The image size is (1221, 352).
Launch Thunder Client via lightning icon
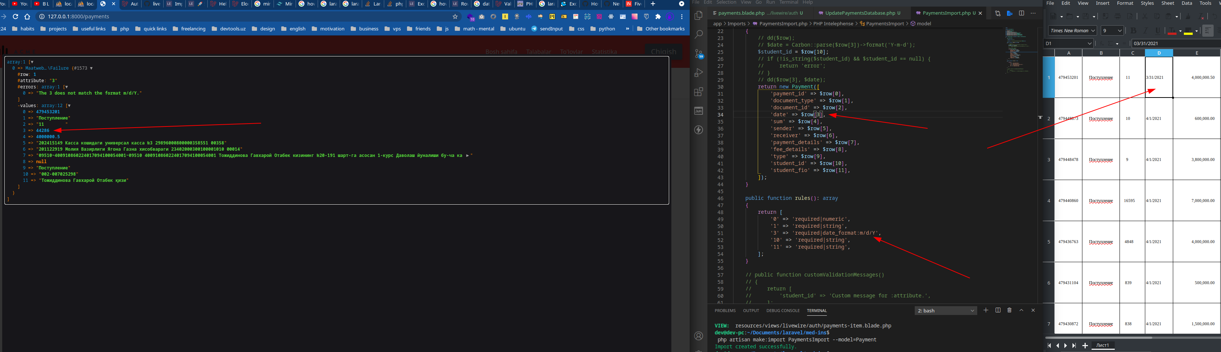pyautogui.click(x=698, y=130)
